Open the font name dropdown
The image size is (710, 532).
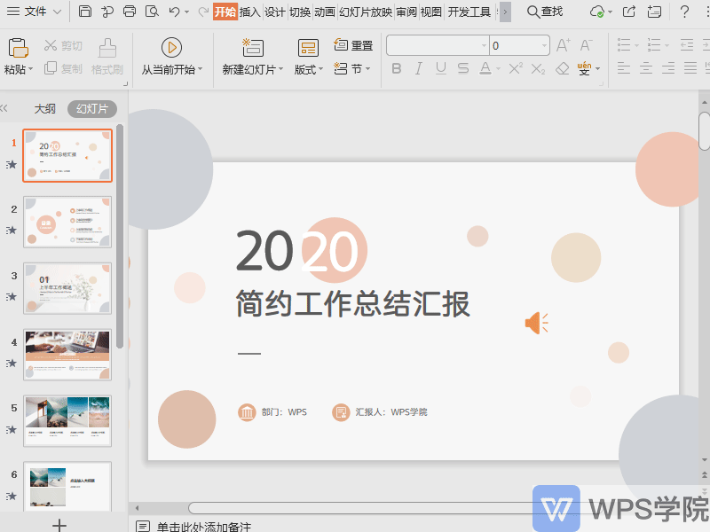(484, 45)
